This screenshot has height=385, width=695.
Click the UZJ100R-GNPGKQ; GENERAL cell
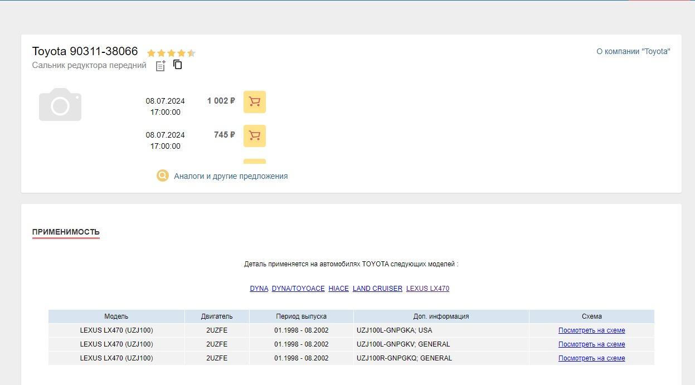441,358
